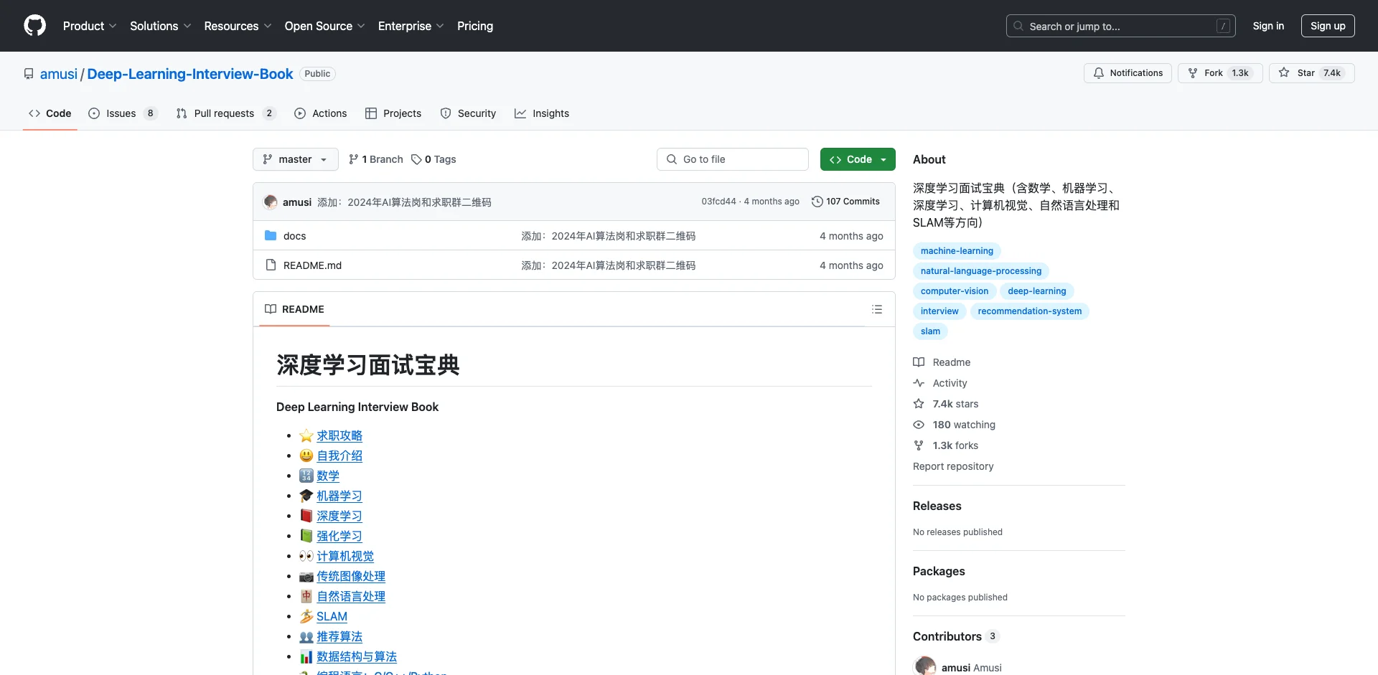Open the Projects tab
The width and height of the screenshot is (1378, 675).
tap(393, 113)
